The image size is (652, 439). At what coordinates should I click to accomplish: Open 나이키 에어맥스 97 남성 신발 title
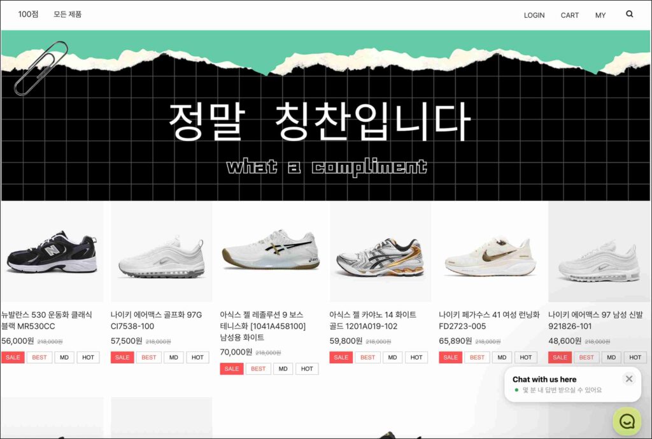click(x=595, y=320)
